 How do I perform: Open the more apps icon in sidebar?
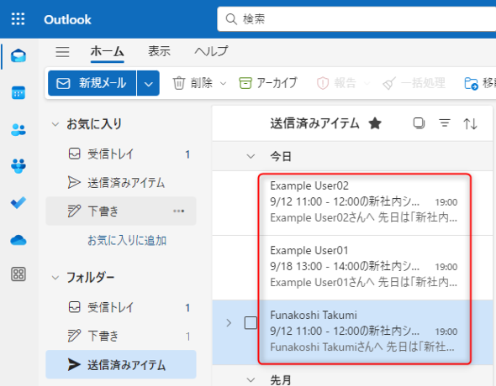[x=18, y=274]
